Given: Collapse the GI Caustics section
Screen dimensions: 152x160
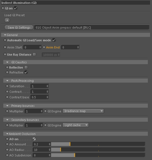Looking at the screenshot, I should click(7, 62).
